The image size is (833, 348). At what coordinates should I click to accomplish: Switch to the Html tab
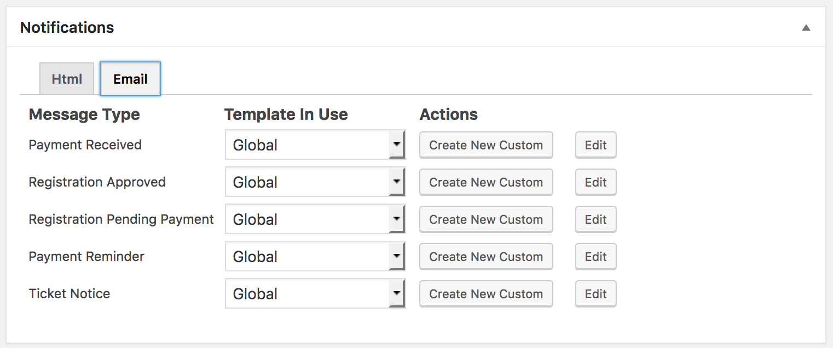coord(67,79)
